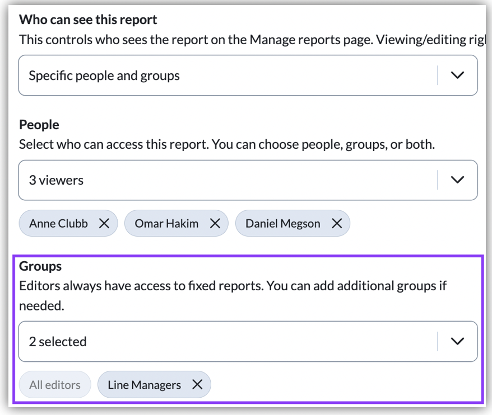Expand chevron for report visibility dropdown

(x=457, y=75)
